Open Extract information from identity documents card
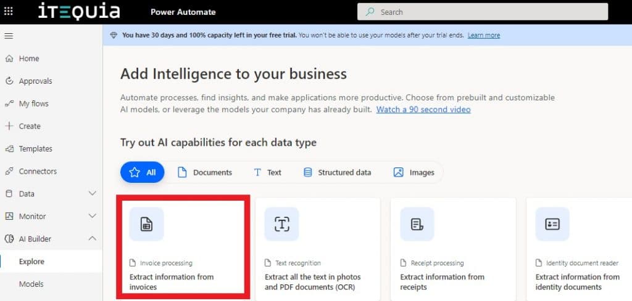 (x=579, y=249)
